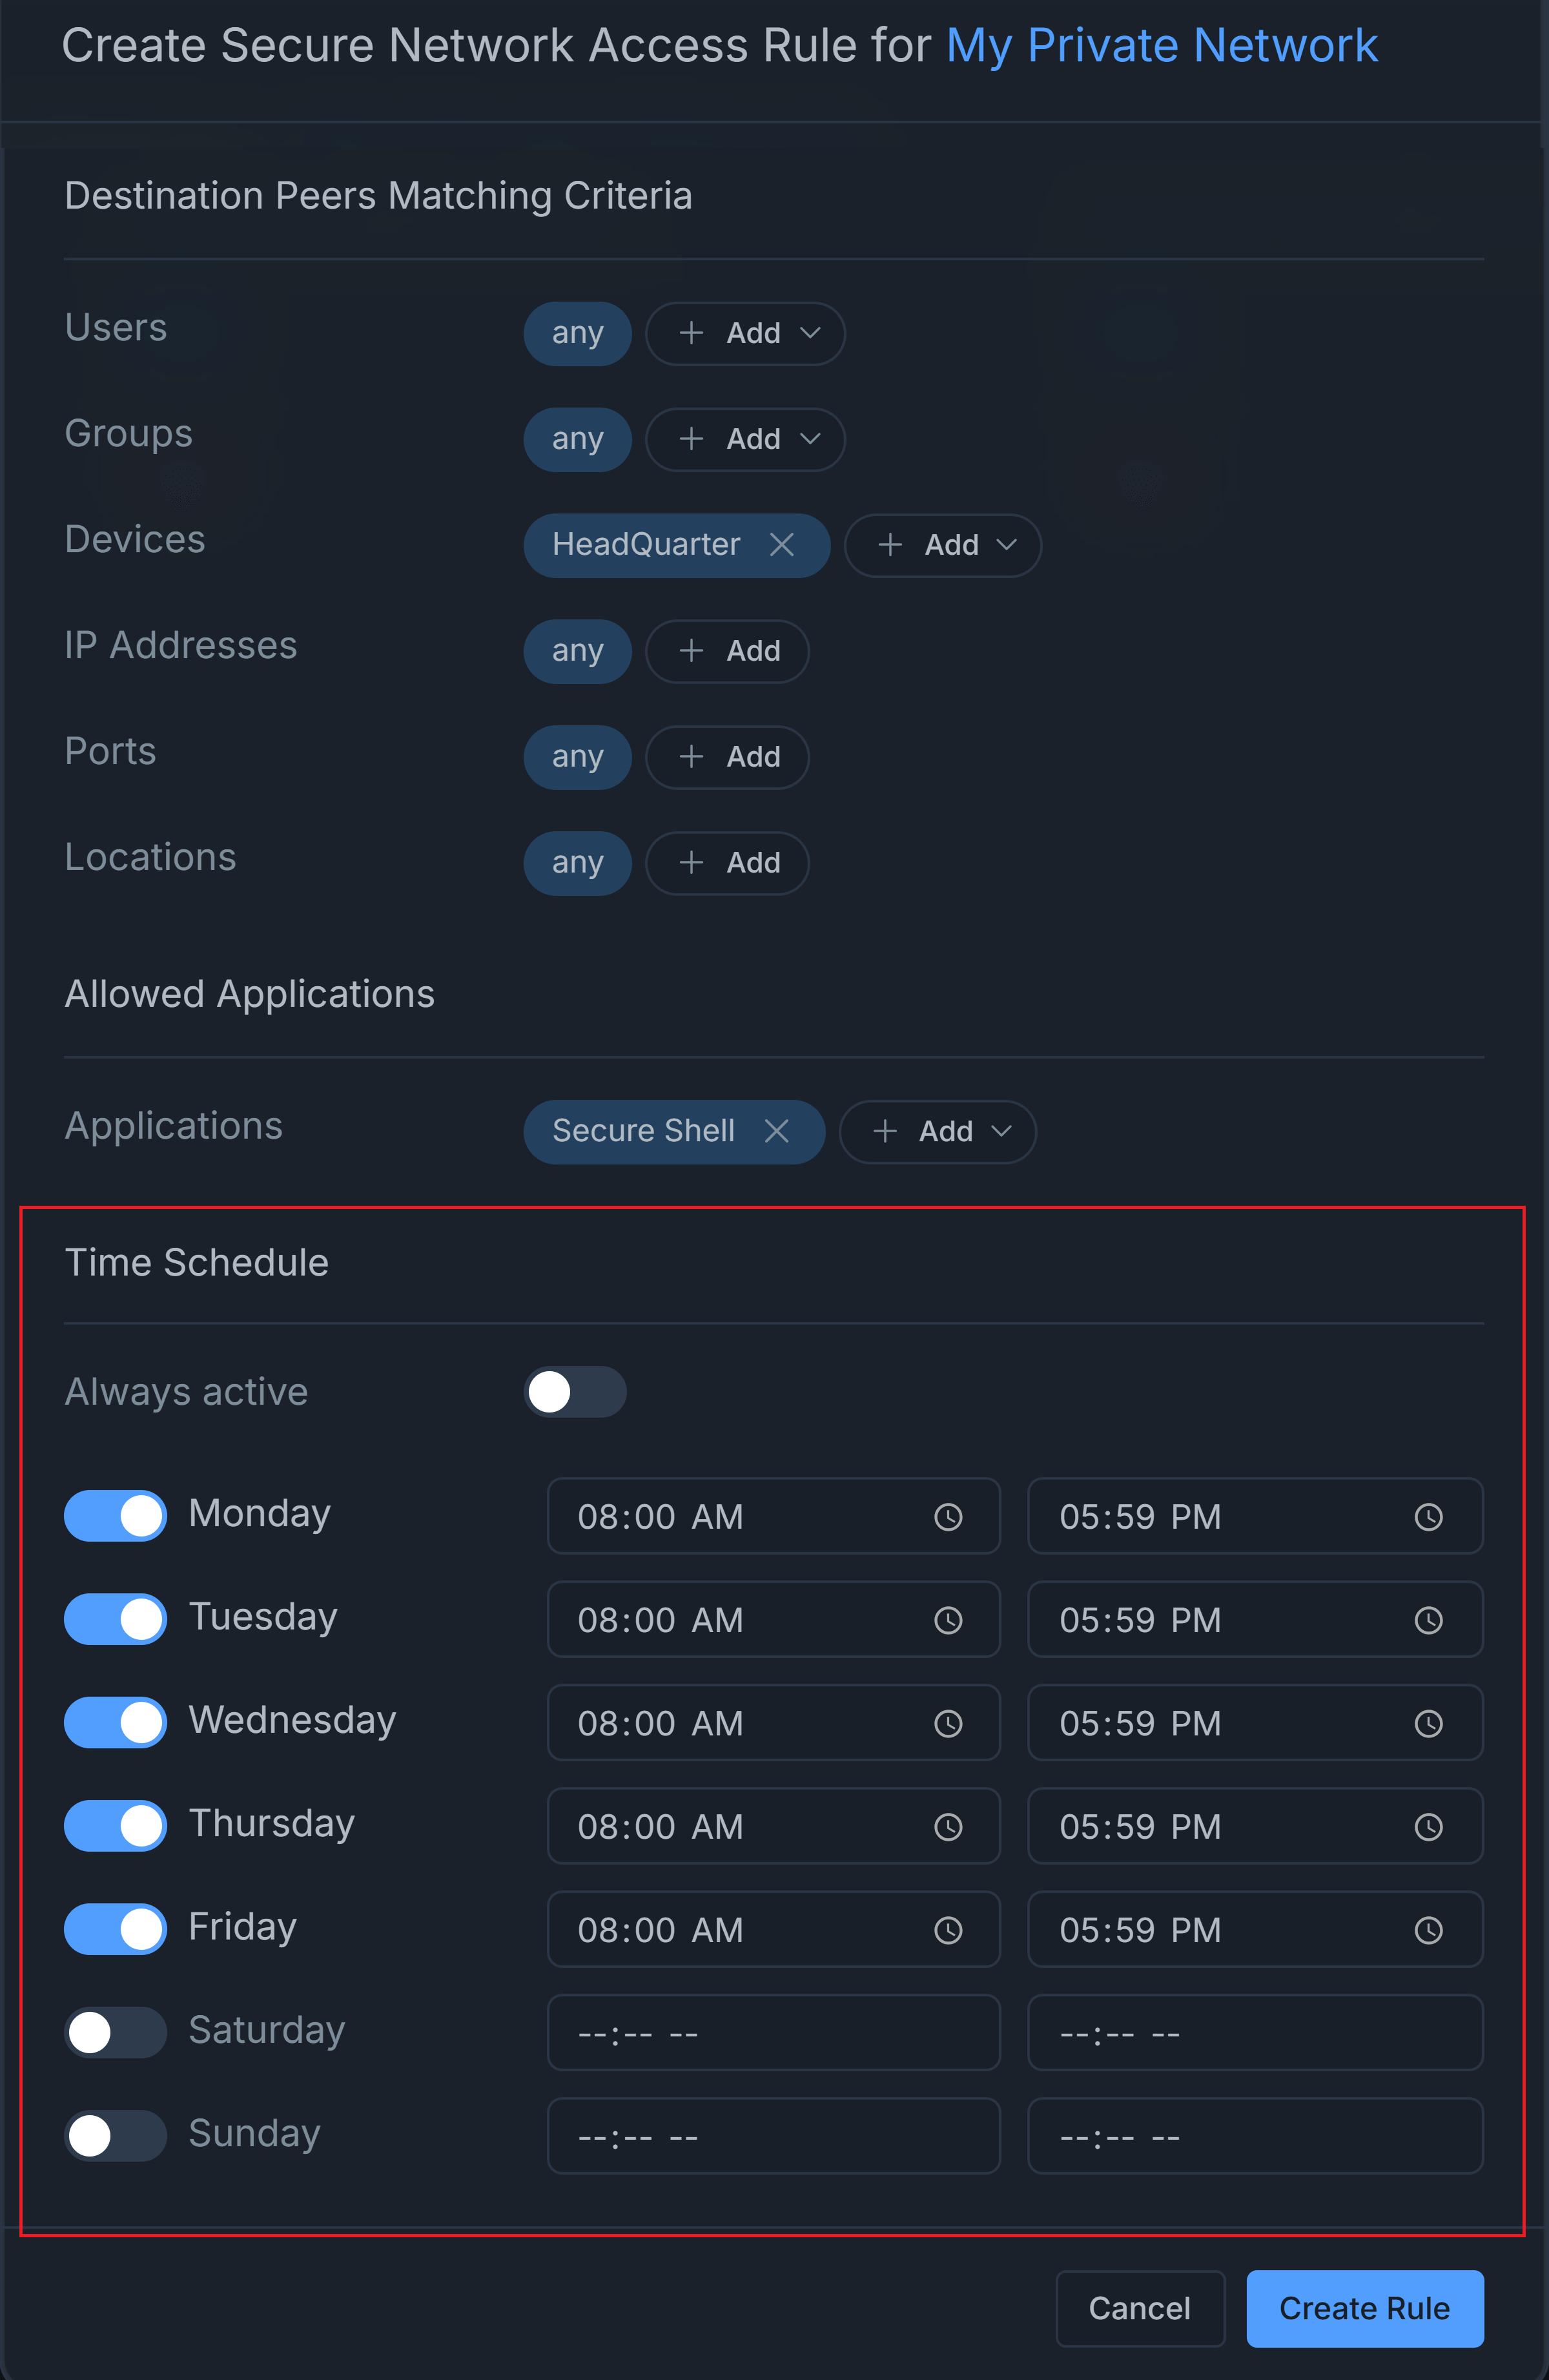Remove the HeadQuarter device tag
This screenshot has height=2380, width=1549.
tap(782, 545)
